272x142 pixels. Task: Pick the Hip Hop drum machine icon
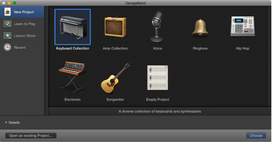pos(243,26)
